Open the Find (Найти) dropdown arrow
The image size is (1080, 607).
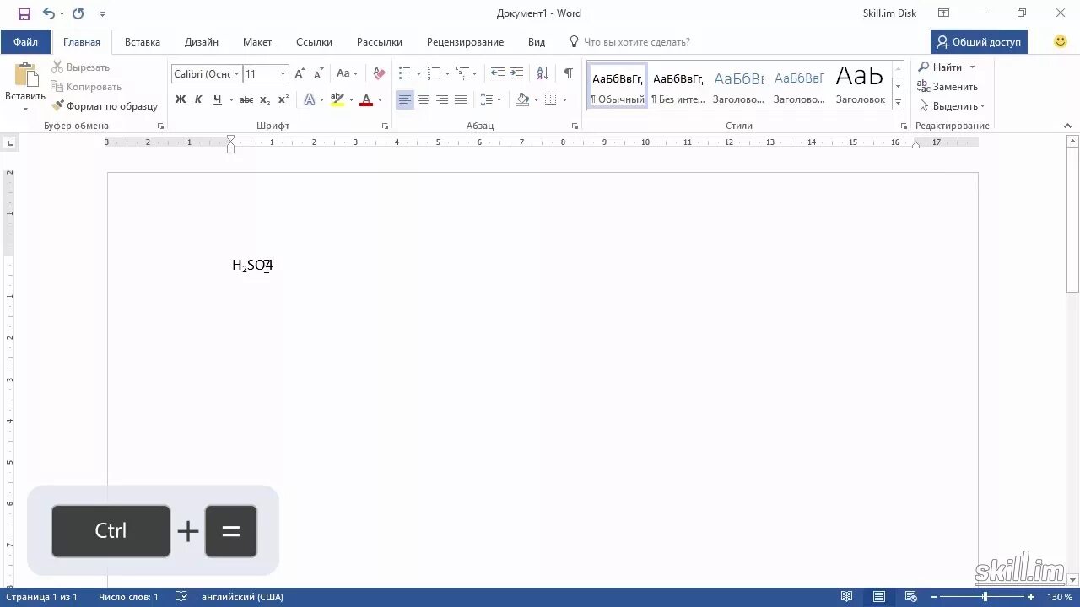click(x=972, y=67)
